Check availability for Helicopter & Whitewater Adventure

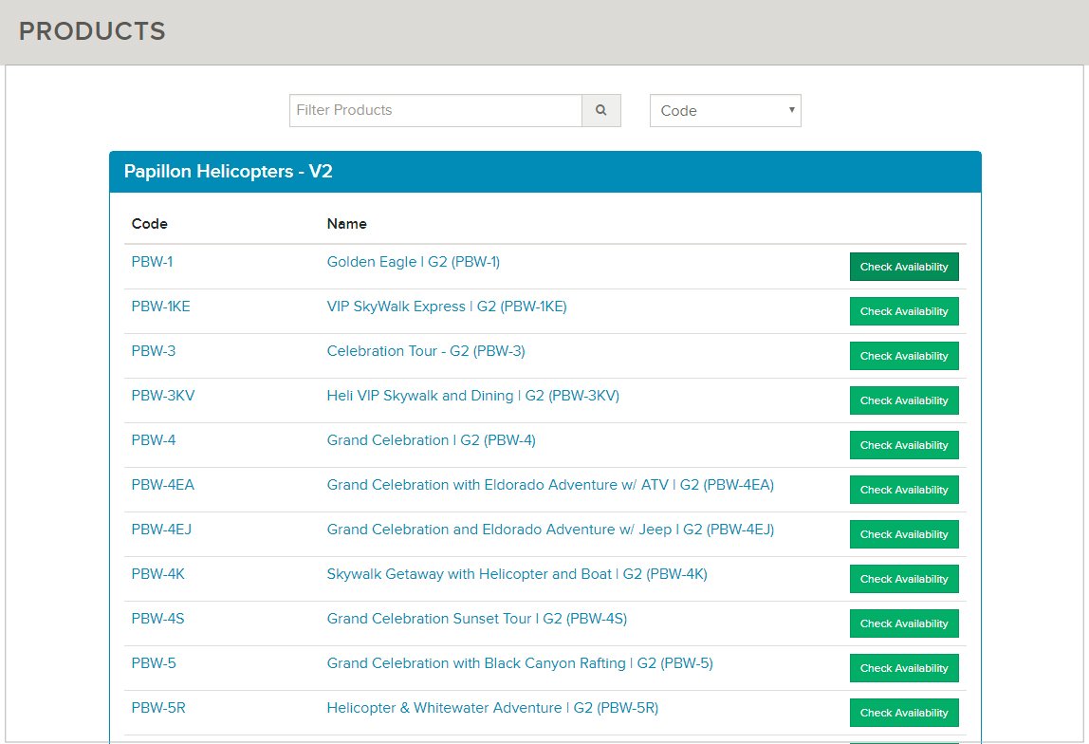tap(903, 713)
